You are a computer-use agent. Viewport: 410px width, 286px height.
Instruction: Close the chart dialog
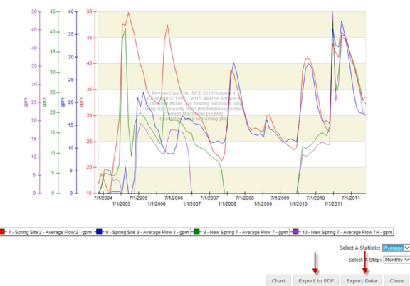tap(396, 280)
